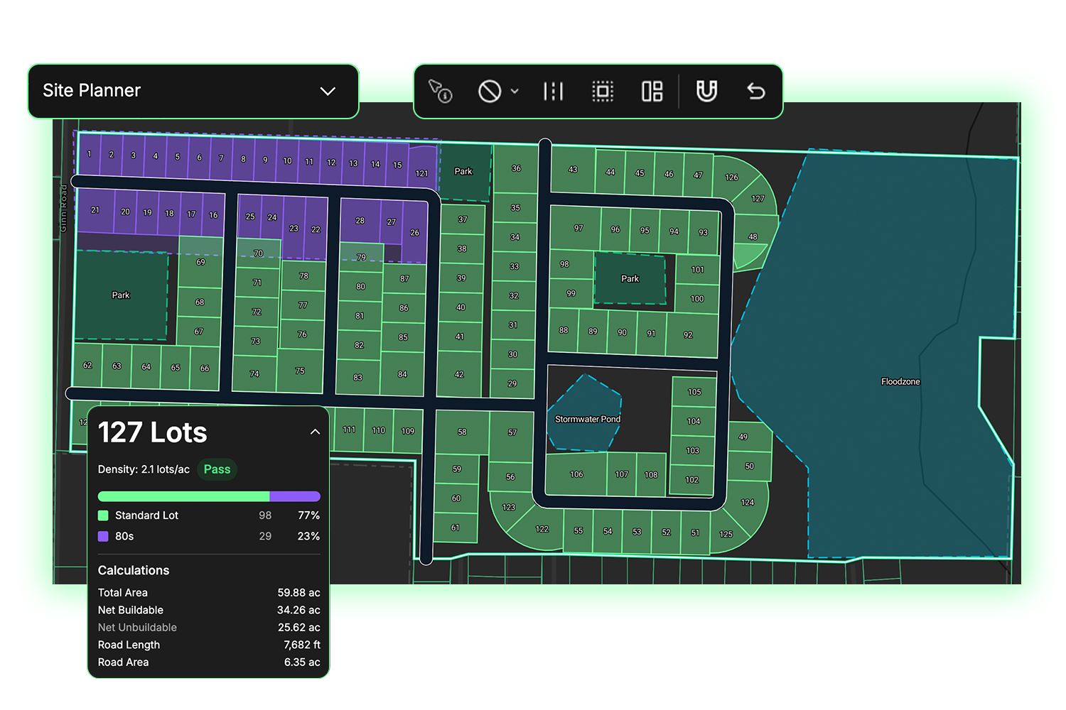Collapse the 127 Lots summary panel
1066x710 pixels.
(x=315, y=432)
